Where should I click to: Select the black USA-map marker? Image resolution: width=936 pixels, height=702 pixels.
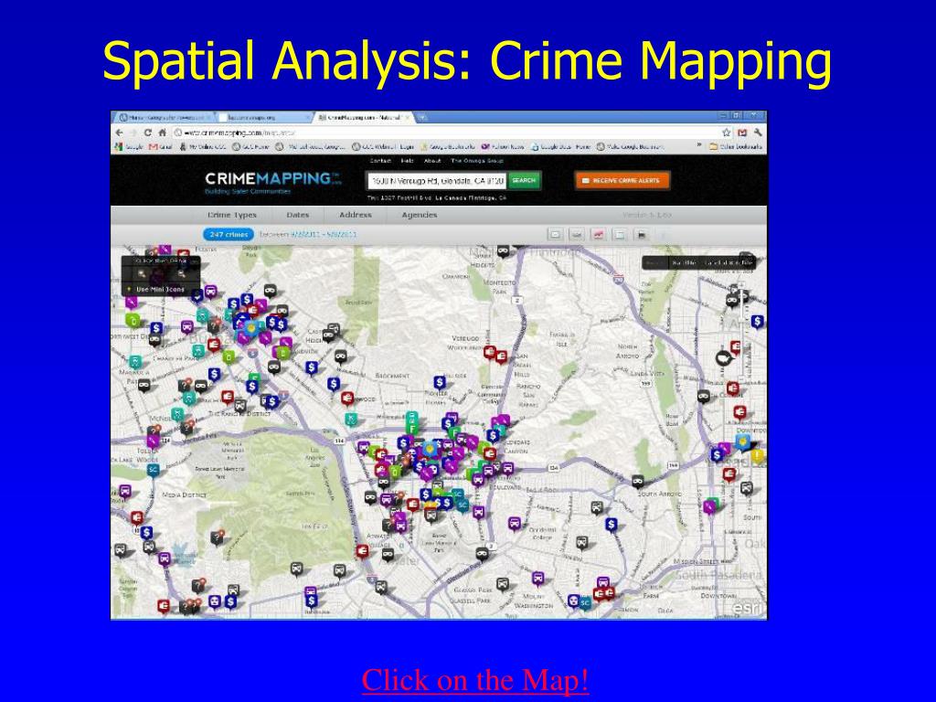[x=724, y=358]
